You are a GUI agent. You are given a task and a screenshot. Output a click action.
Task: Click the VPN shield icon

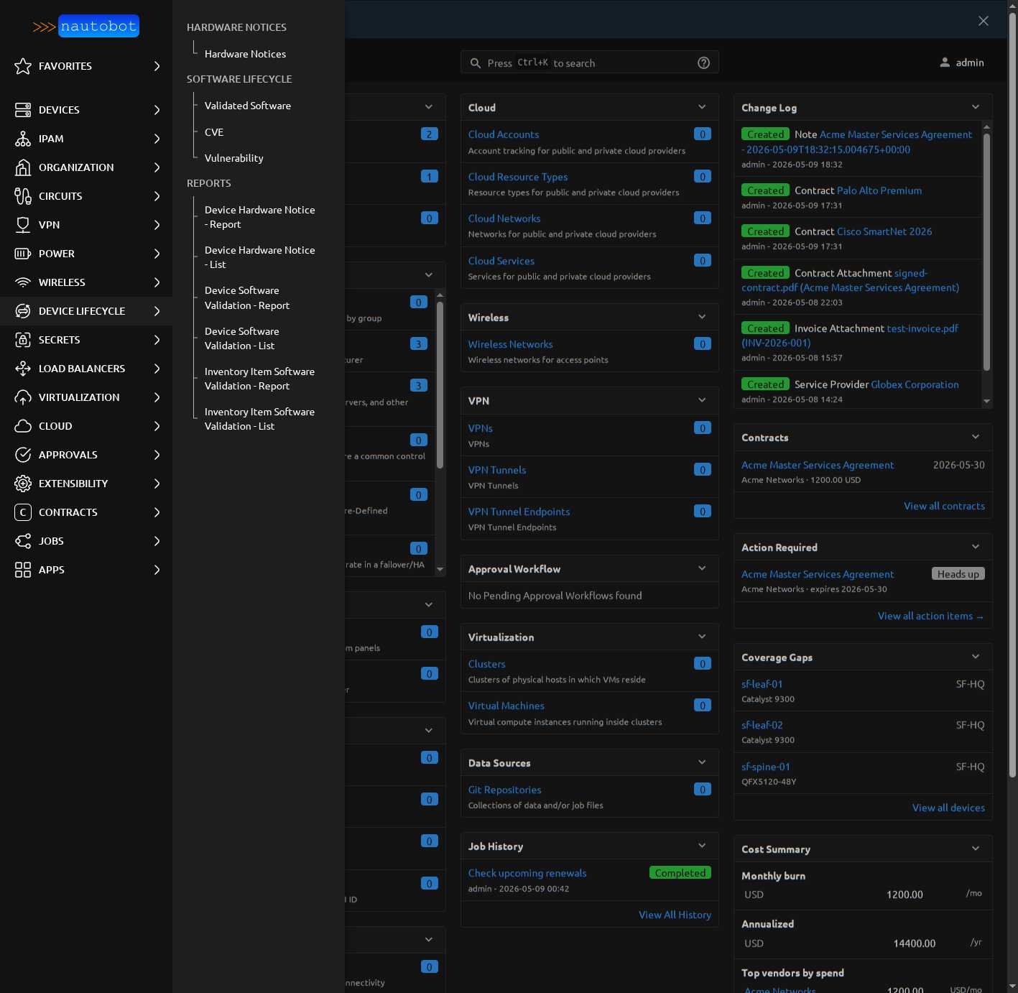pyautogui.click(x=23, y=225)
